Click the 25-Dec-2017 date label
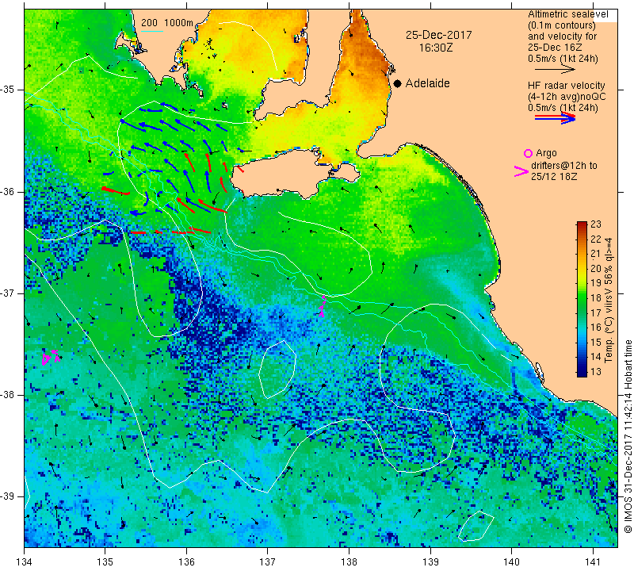Viewport: 634px width, 571px height. [439, 35]
